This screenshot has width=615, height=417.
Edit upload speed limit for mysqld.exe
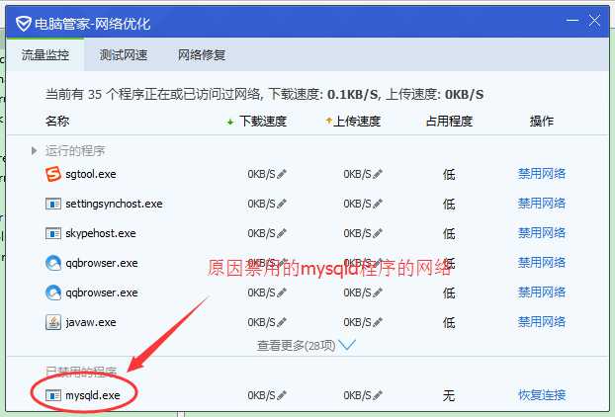(x=378, y=395)
